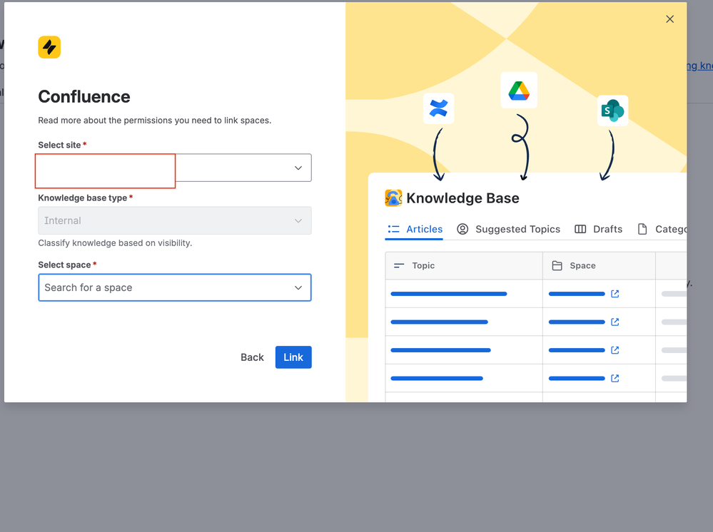Image resolution: width=713 pixels, height=532 pixels.
Task: Click the 'Knowledge base type' field label
Action: coord(83,198)
